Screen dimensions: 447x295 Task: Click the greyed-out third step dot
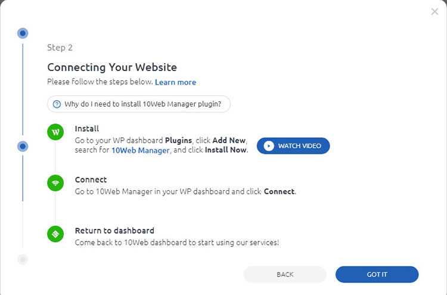(23, 259)
